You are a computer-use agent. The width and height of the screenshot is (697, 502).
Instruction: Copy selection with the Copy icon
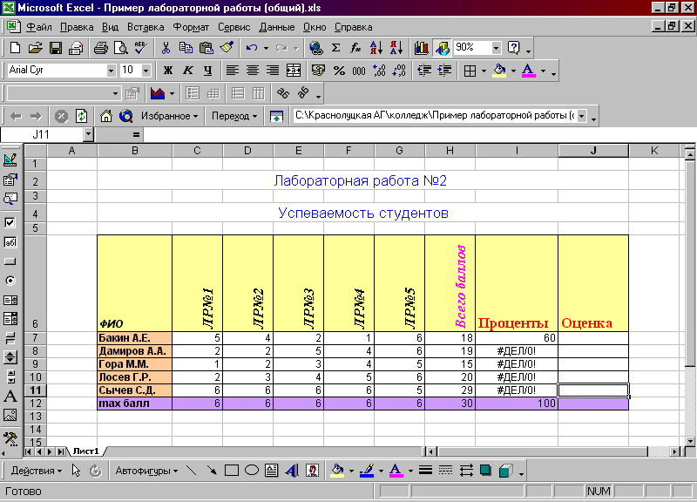[186, 48]
